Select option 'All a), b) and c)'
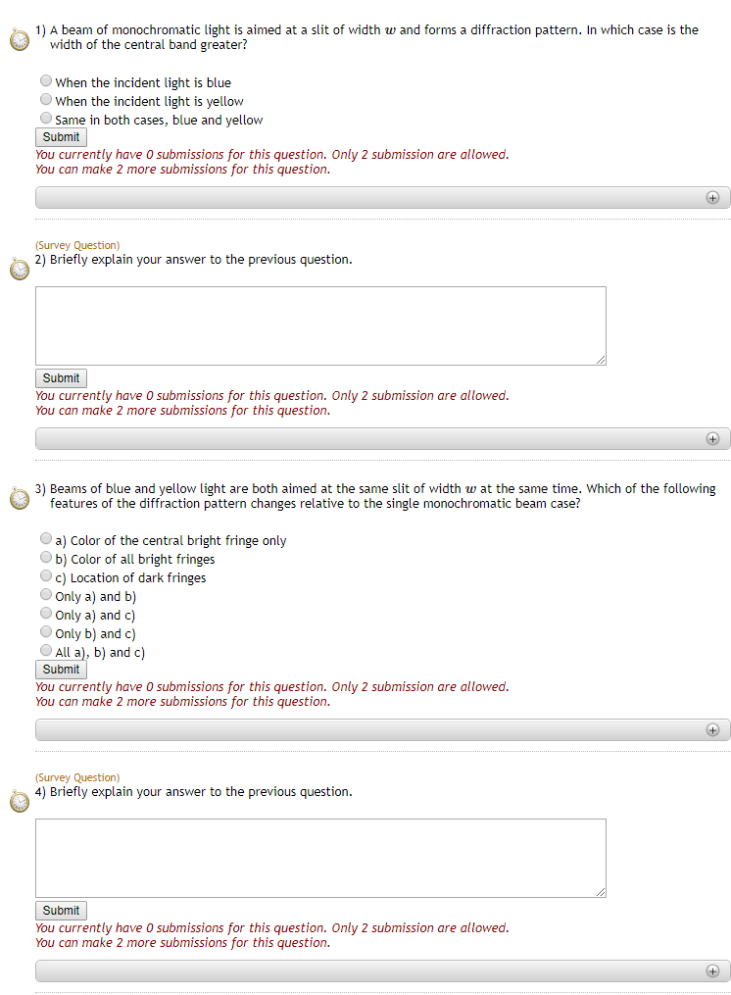 (x=46, y=651)
